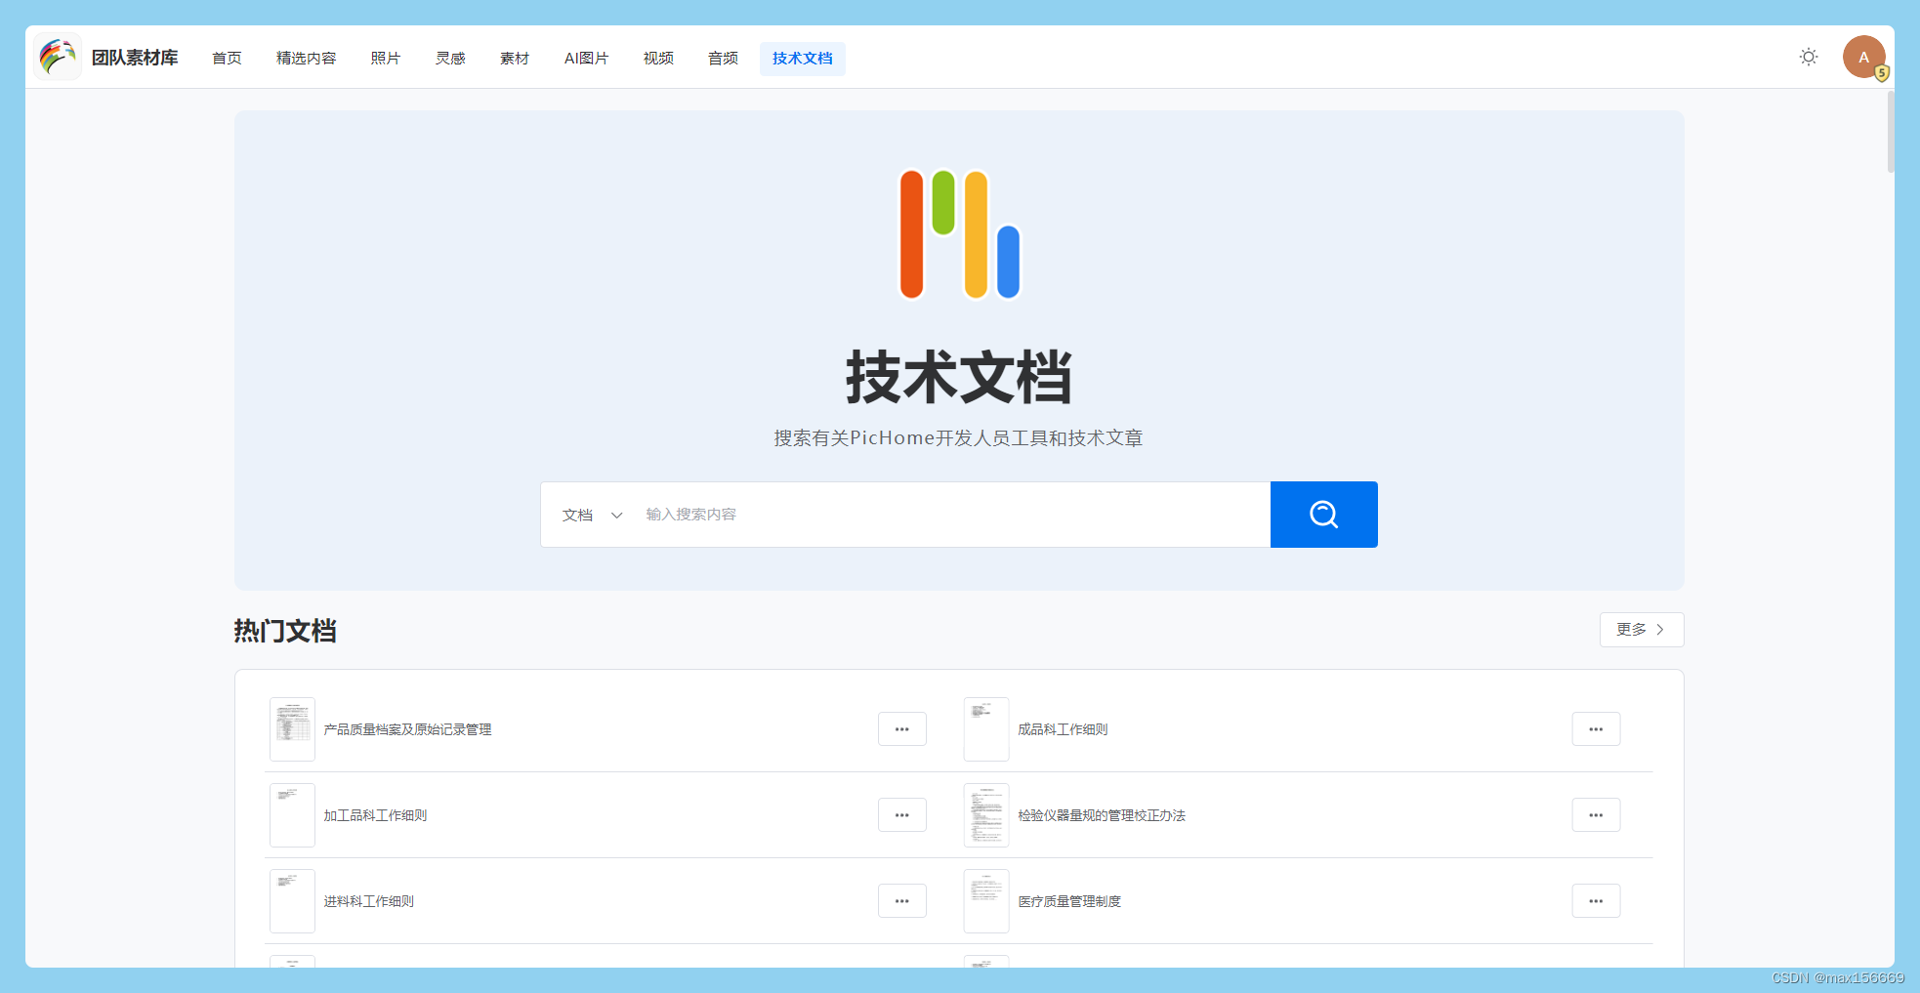Open more options for 进料科工作细则
The height and width of the screenshot is (993, 1920).
901,900
